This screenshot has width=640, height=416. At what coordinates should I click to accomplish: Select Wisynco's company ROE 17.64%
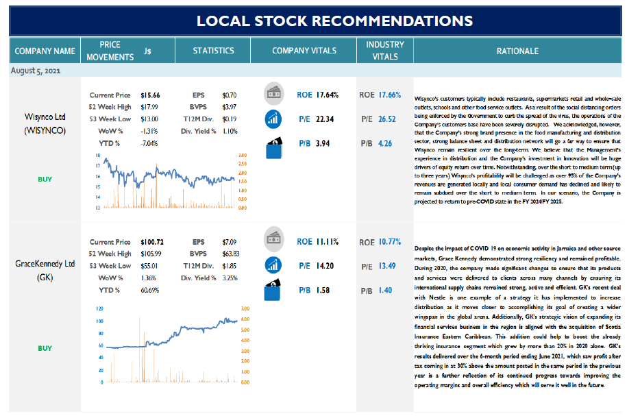(x=328, y=95)
